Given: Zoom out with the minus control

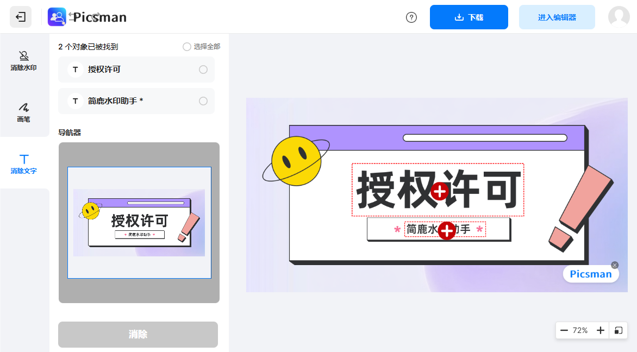Looking at the screenshot, I should [x=564, y=330].
